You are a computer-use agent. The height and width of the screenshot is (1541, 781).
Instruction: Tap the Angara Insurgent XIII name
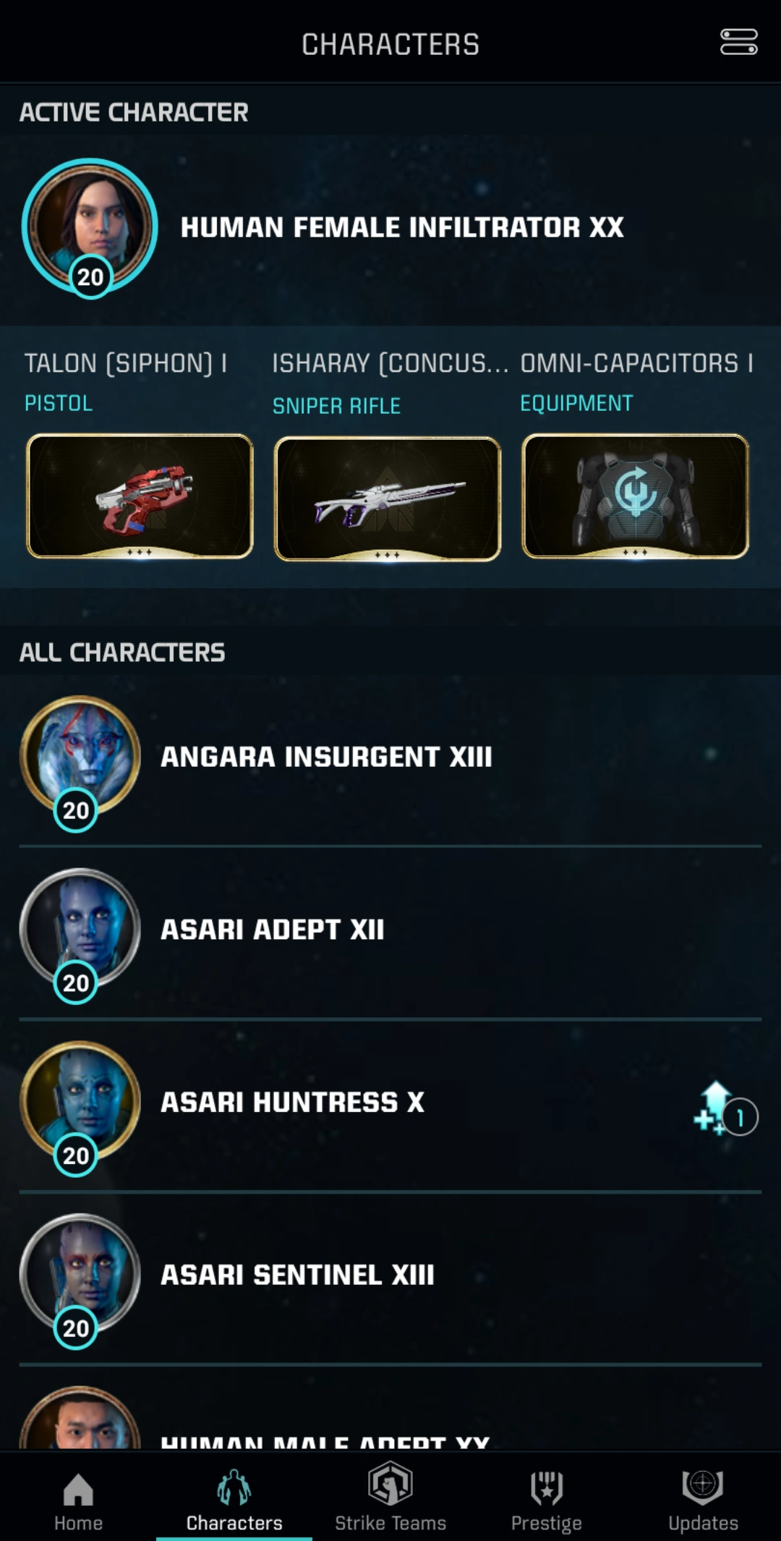coord(326,757)
